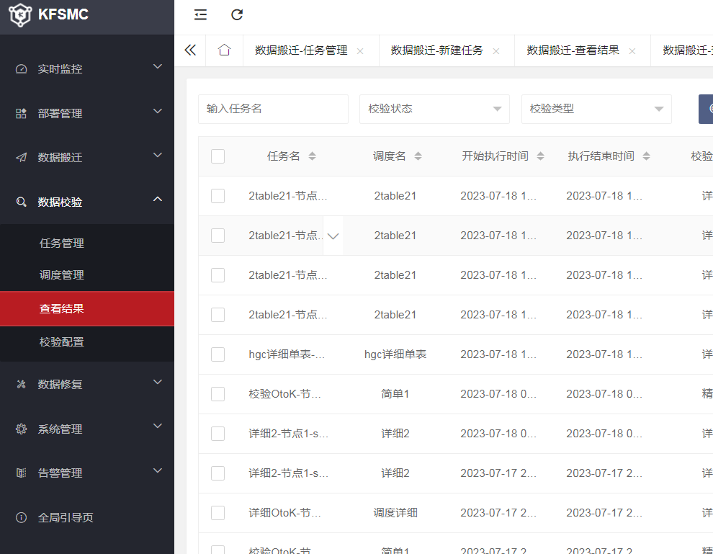Switch to the 数据搬迁-新建任务 tab

click(438, 50)
